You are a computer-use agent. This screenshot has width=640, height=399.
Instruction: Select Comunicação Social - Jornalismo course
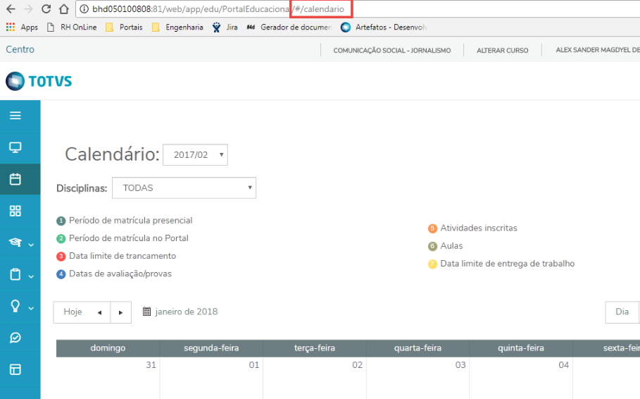tap(392, 50)
